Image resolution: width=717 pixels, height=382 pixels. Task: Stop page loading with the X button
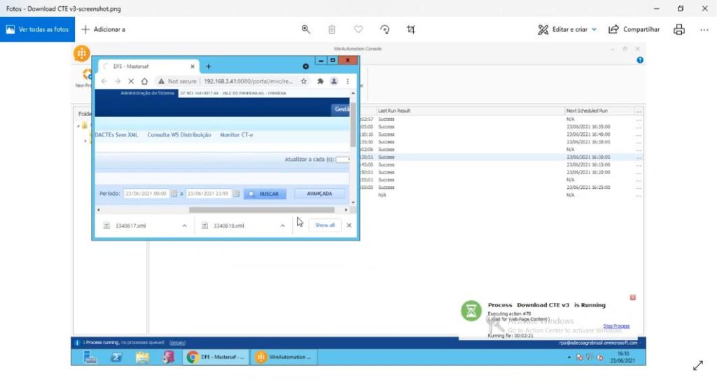131,81
